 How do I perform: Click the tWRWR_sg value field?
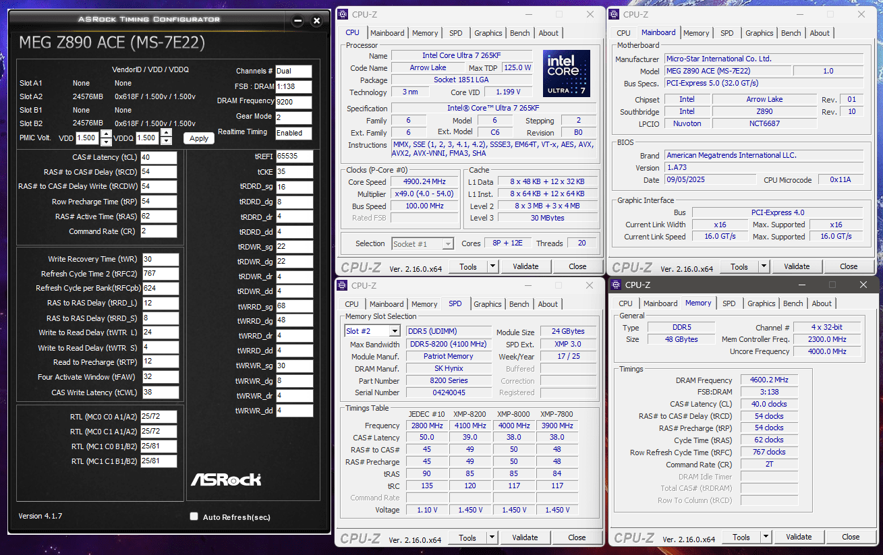point(295,366)
